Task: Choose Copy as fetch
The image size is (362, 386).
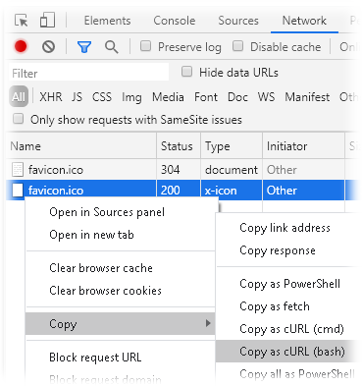Action: coord(275,306)
